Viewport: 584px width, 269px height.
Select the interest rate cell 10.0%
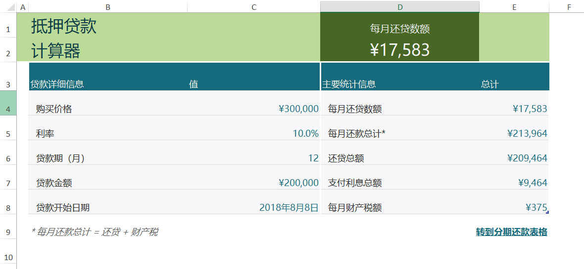tap(305, 134)
